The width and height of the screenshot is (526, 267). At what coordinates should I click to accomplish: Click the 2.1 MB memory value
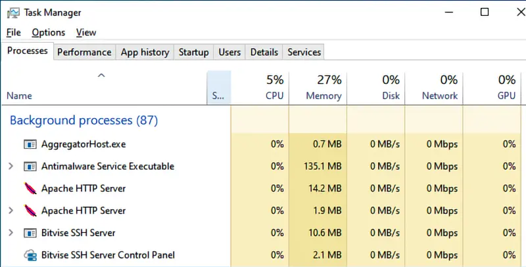click(327, 255)
